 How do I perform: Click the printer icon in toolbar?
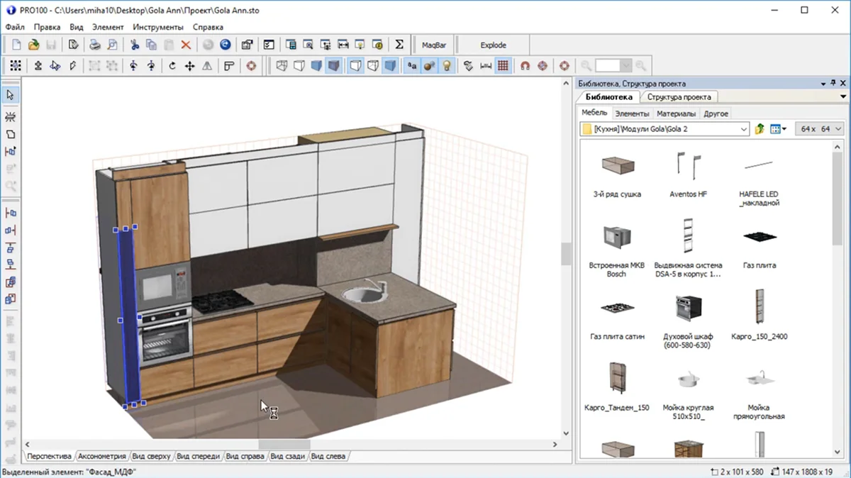(x=94, y=45)
